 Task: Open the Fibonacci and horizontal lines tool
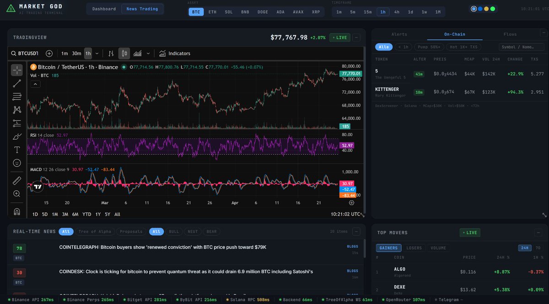(x=17, y=96)
